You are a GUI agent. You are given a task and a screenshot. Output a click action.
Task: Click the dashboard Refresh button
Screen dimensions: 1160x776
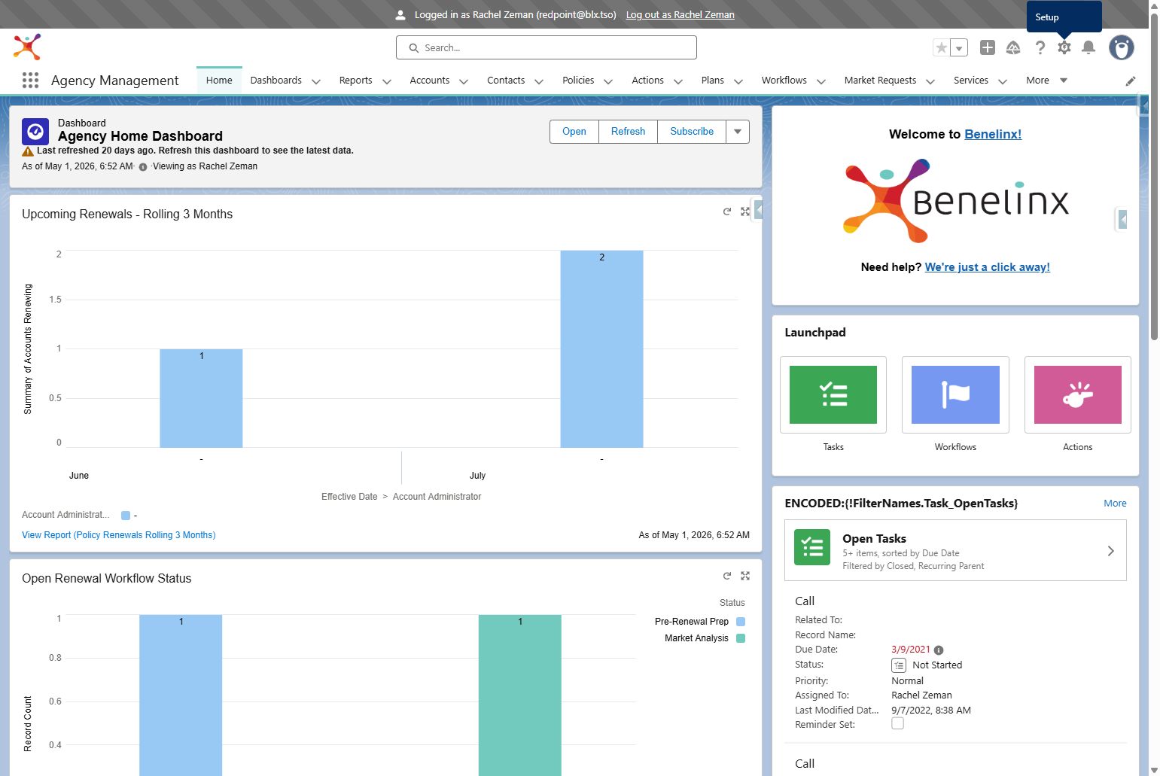point(628,131)
